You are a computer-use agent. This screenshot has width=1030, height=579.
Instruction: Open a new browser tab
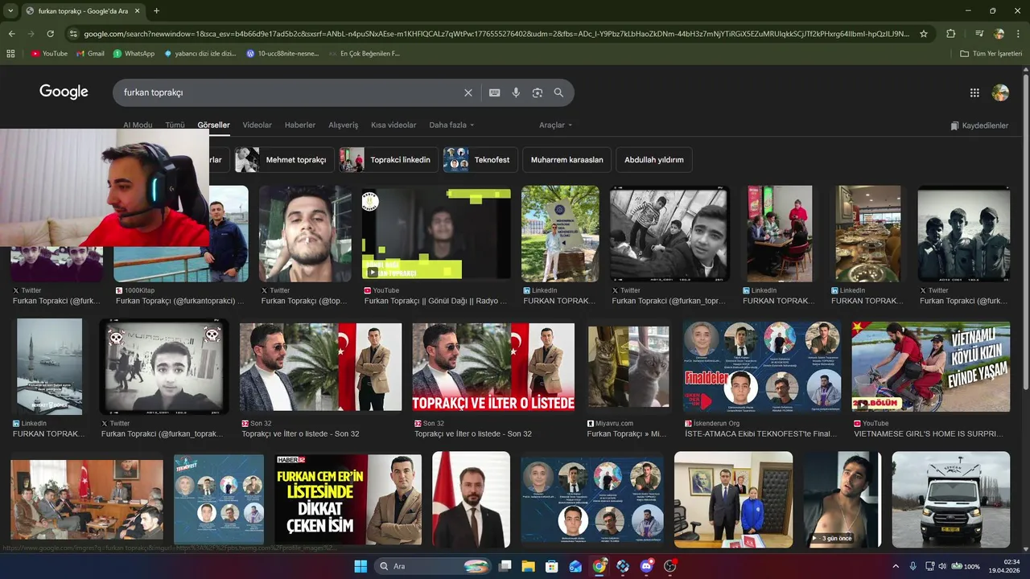pos(156,11)
